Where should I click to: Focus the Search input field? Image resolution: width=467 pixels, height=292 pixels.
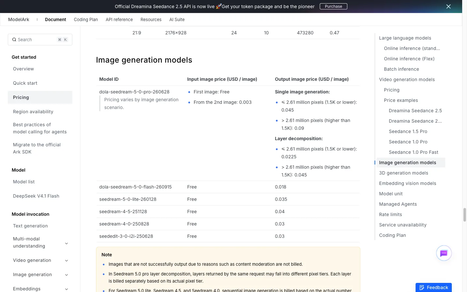[40, 40]
